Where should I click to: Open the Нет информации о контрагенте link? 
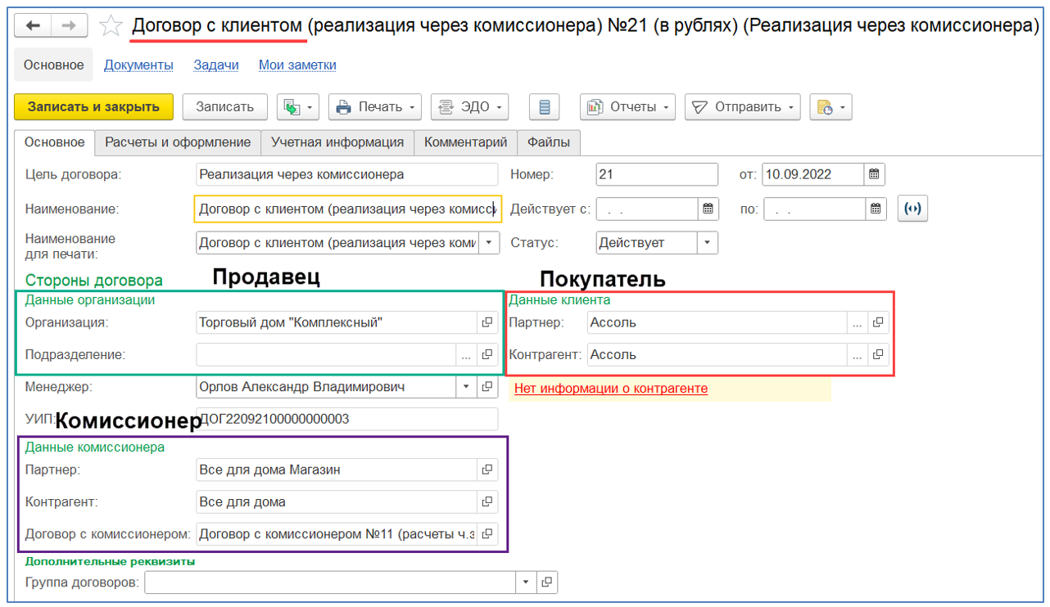611,389
